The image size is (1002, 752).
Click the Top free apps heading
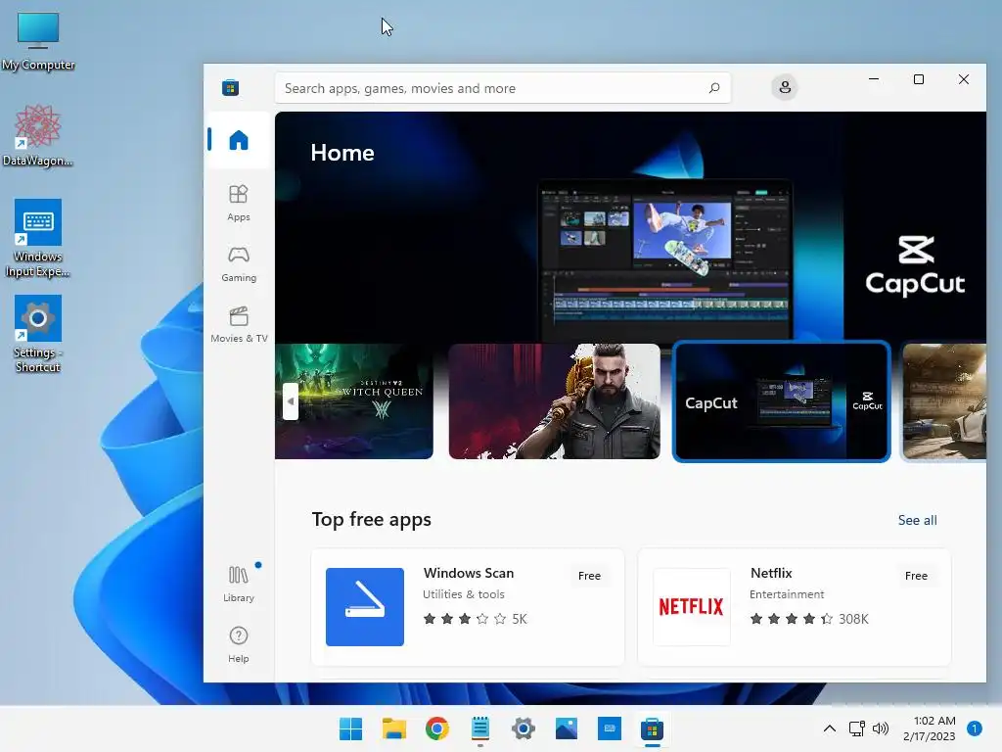(371, 519)
